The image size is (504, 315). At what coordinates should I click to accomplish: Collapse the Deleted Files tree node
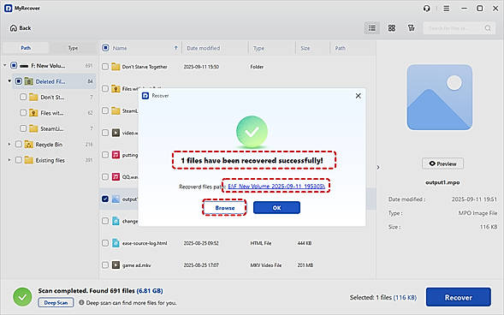pyautogui.click(x=9, y=81)
